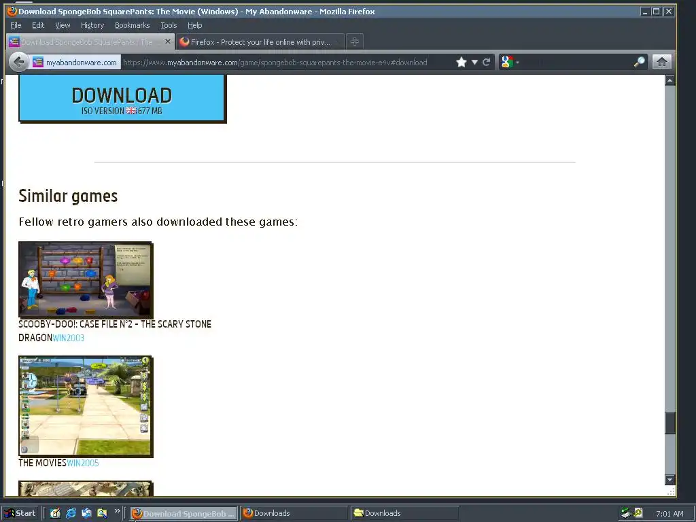The image size is (696, 522).
Task: Open the Bookmarks menu
Action: [x=133, y=25]
